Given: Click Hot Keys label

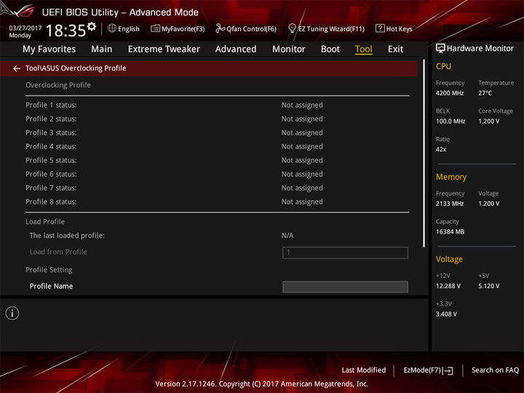Looking at the screenshot, I should point(399,29).
